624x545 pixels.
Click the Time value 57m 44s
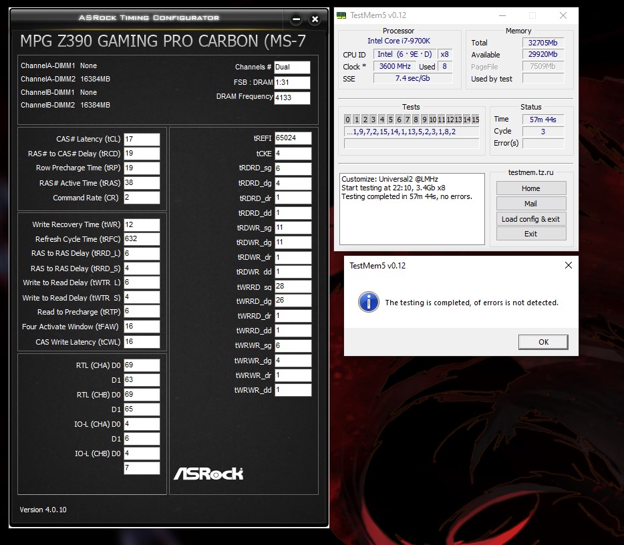click(x=543, y=120)
